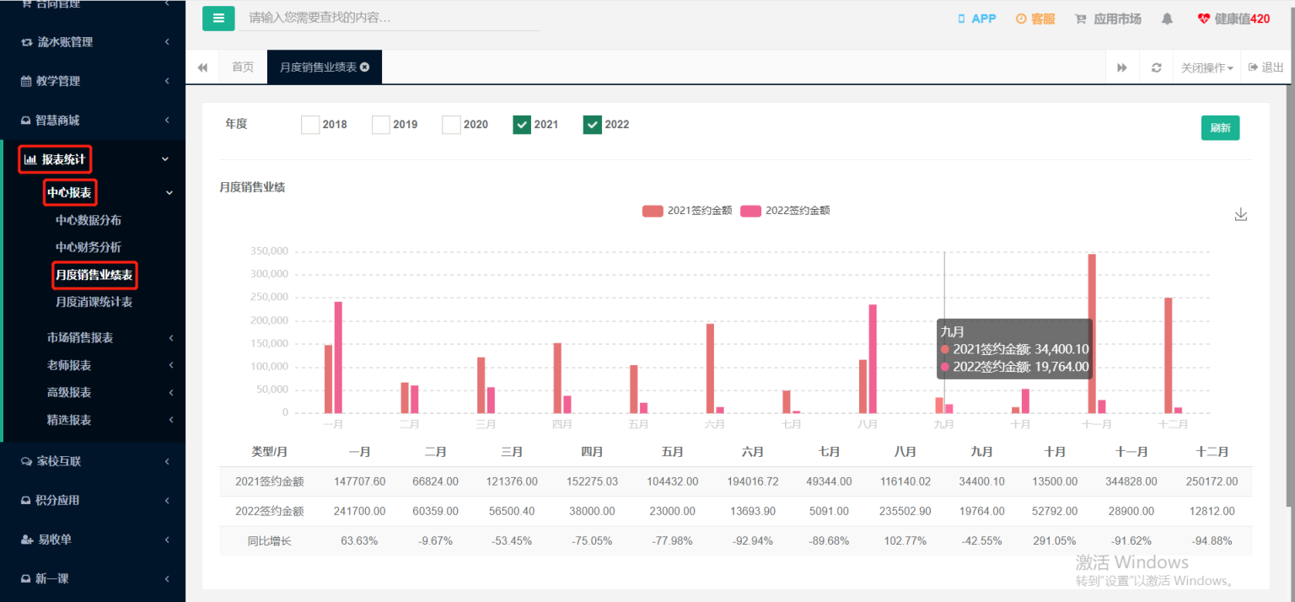The image size is (1295, 602).
Task: Switch to the 首页 tab
Action: (243, 67)
